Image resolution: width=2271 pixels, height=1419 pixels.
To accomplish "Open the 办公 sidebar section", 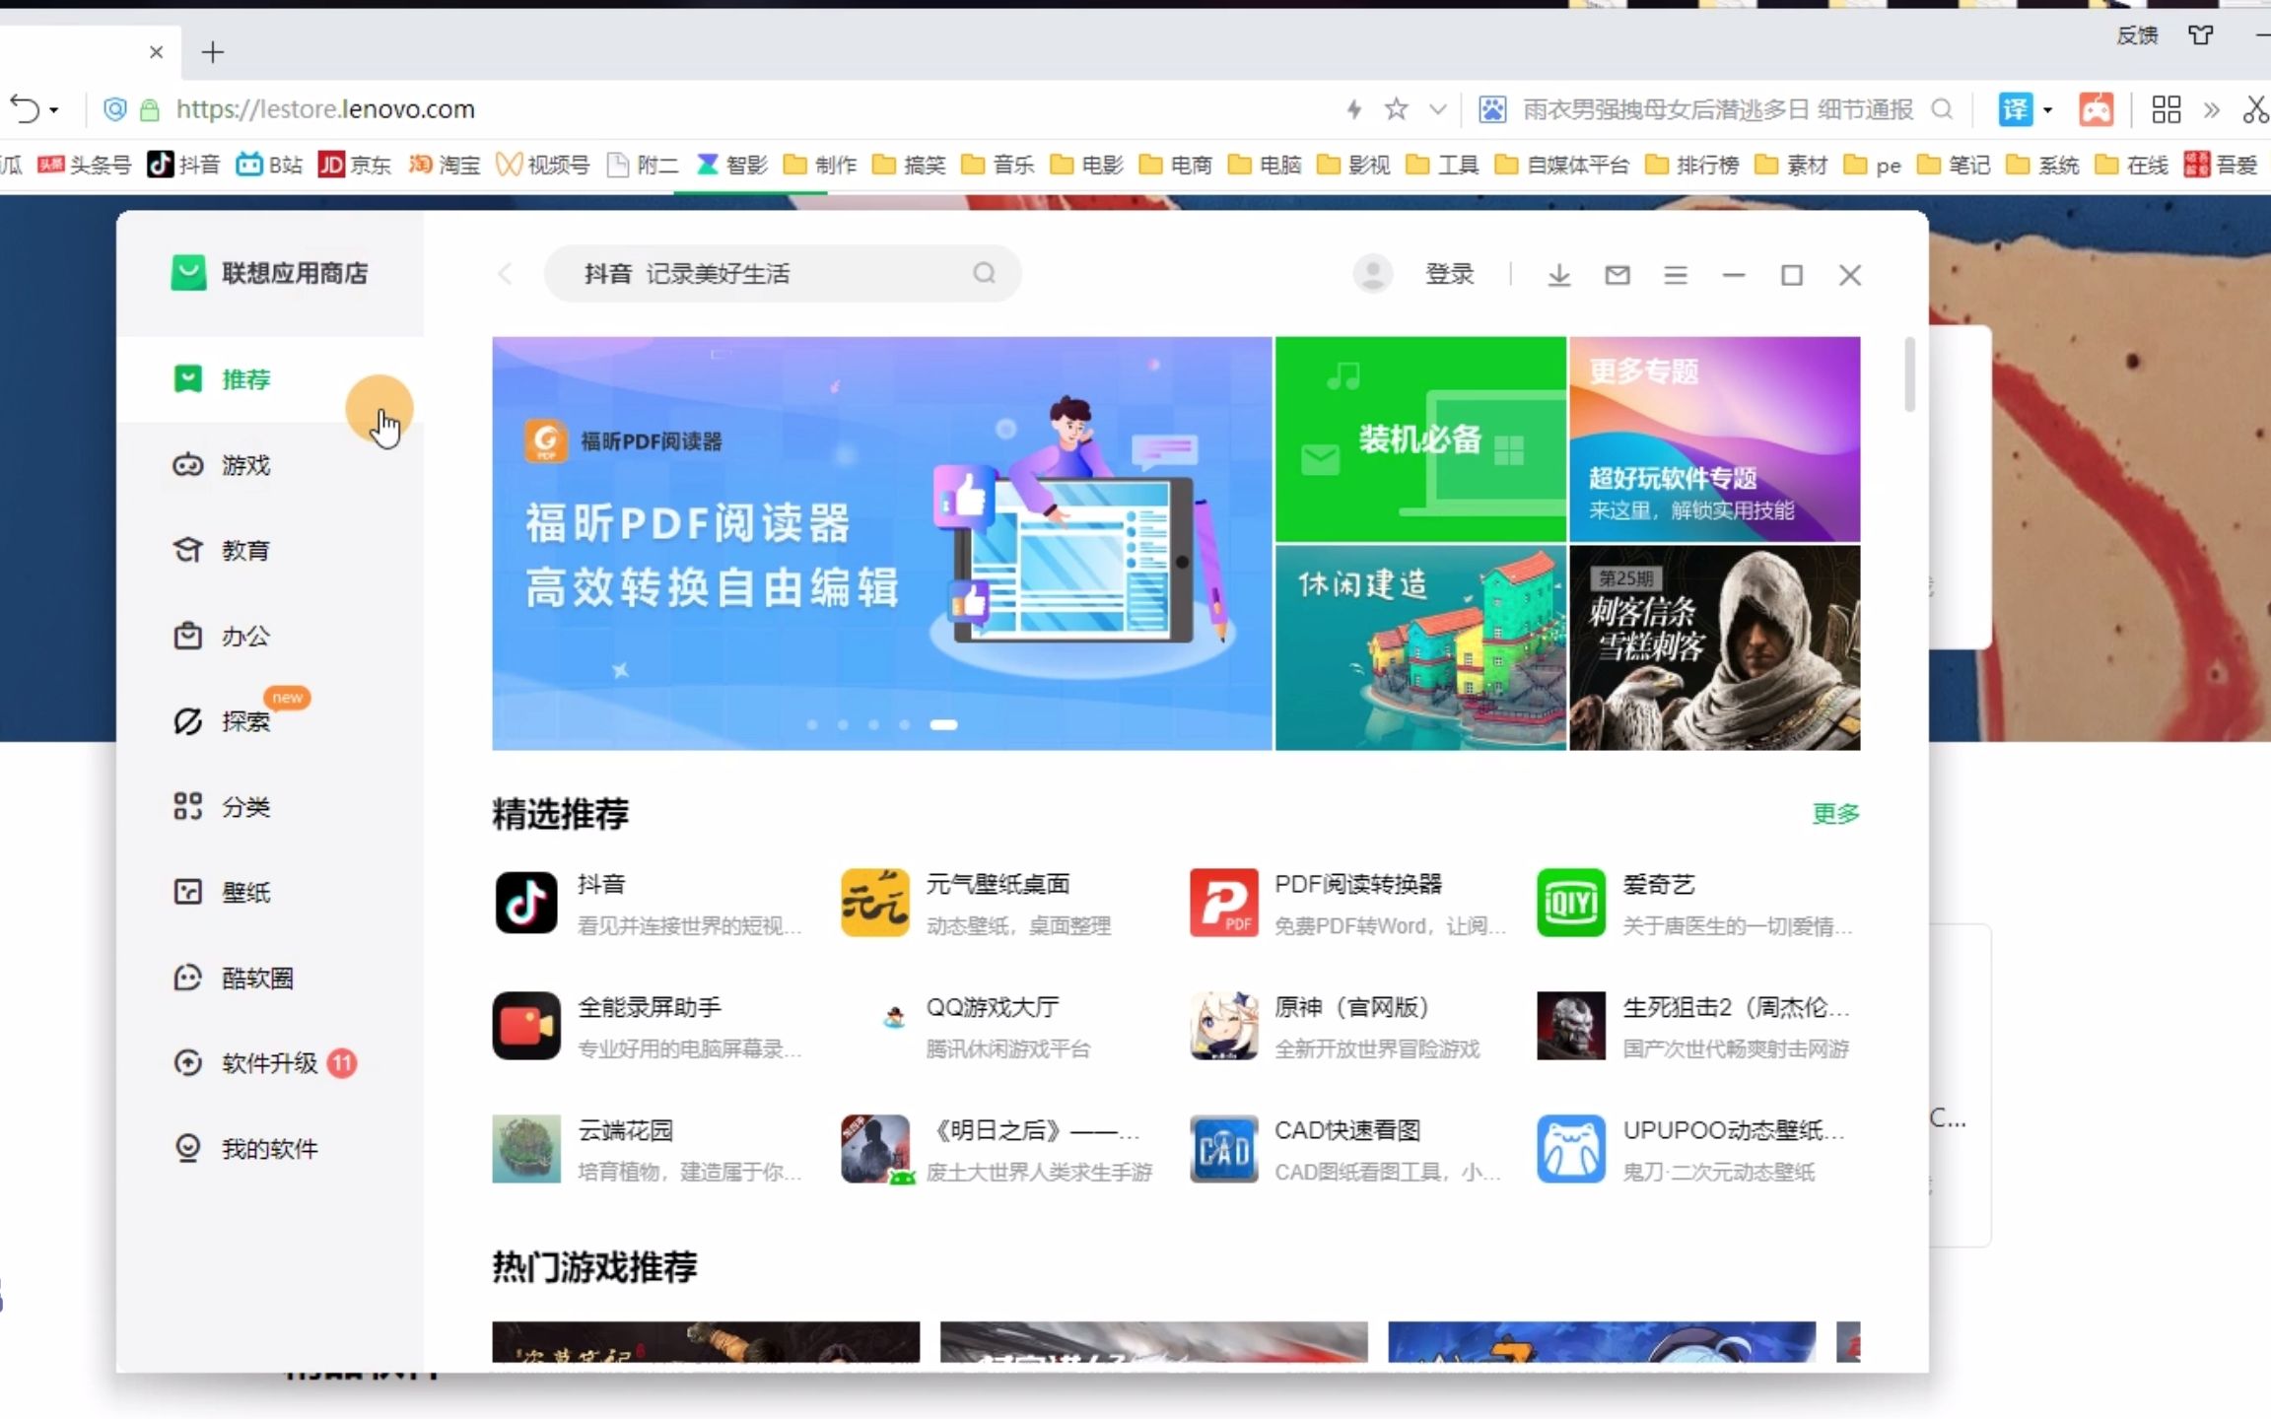I will pos(270,636).
